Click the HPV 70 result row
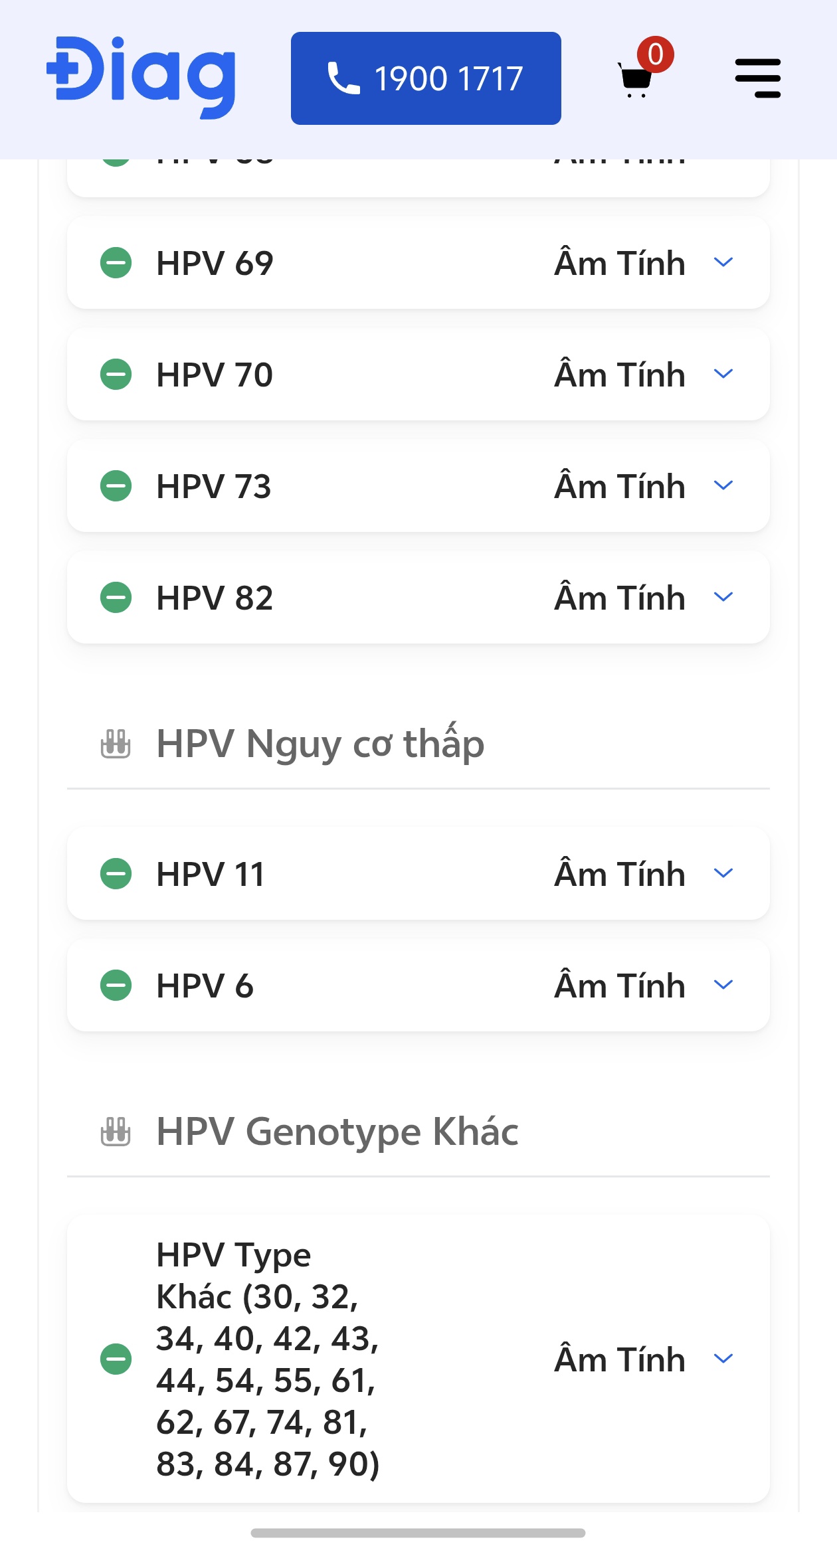The width and height of the screenshot is (837, 1554). click(x=418, y=375)
